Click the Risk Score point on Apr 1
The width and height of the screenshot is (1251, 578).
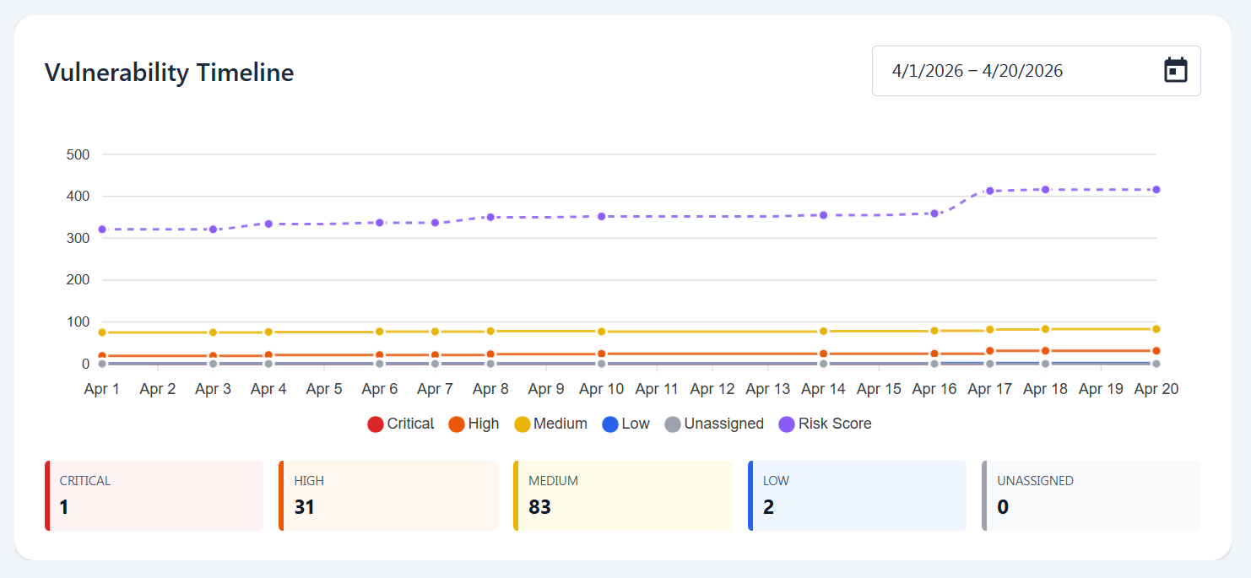(x=102, y=230)
